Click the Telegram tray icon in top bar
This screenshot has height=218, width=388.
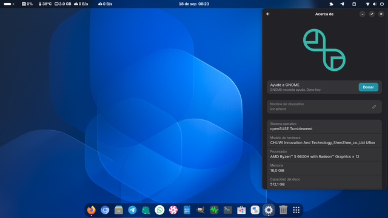pyautogui.click(x=342, y=4)
